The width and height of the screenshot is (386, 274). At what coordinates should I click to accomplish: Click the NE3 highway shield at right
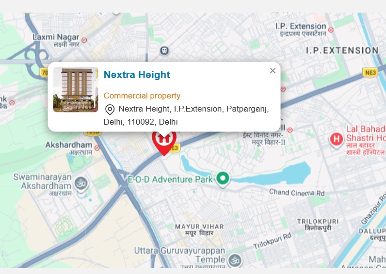tap(370, 73)
